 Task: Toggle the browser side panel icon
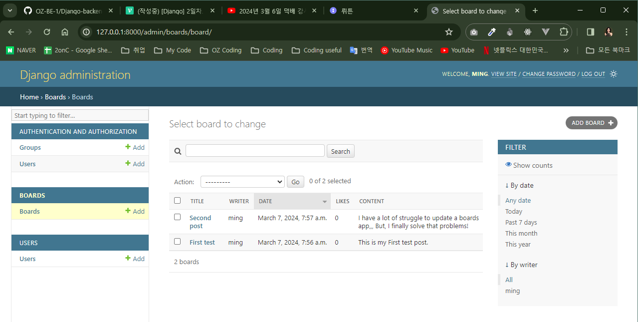pyautogui.click(x=590, y=31)
